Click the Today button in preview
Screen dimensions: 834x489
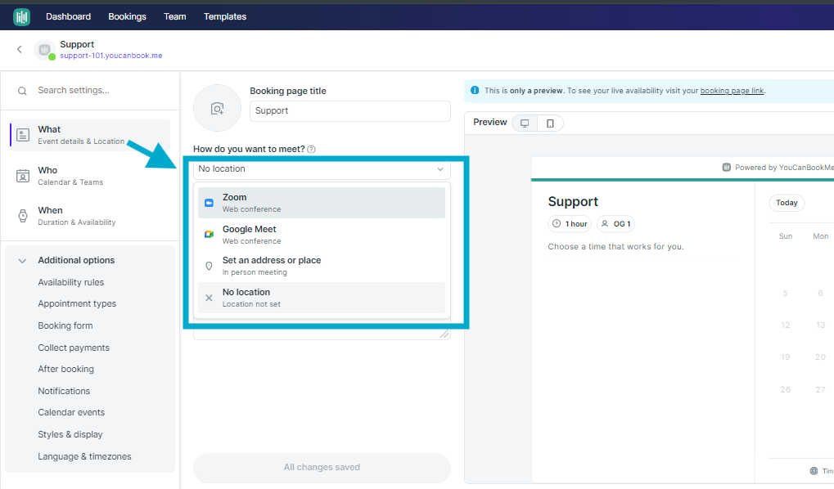point(787,203)
